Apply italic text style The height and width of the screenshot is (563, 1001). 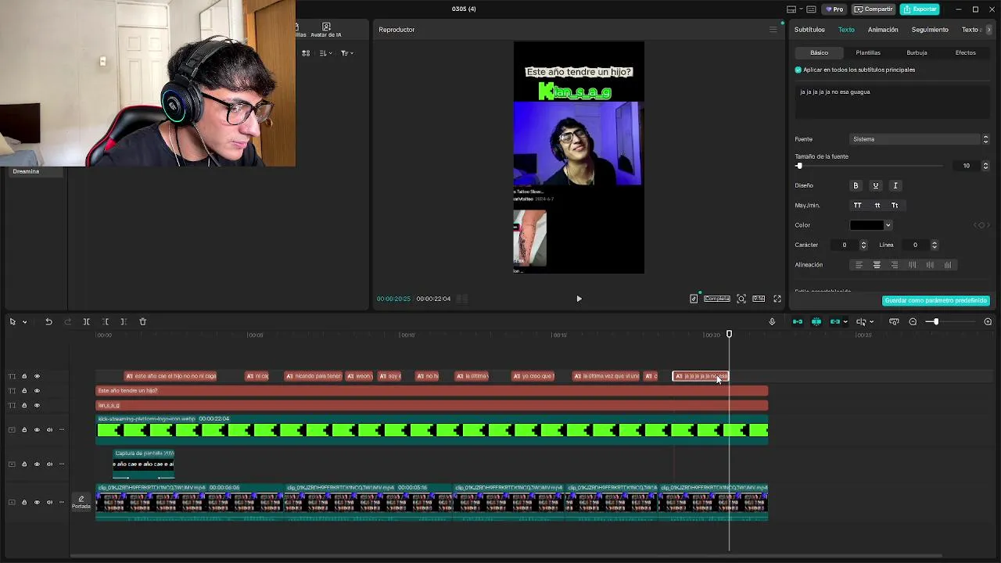[x=895, y=185]
